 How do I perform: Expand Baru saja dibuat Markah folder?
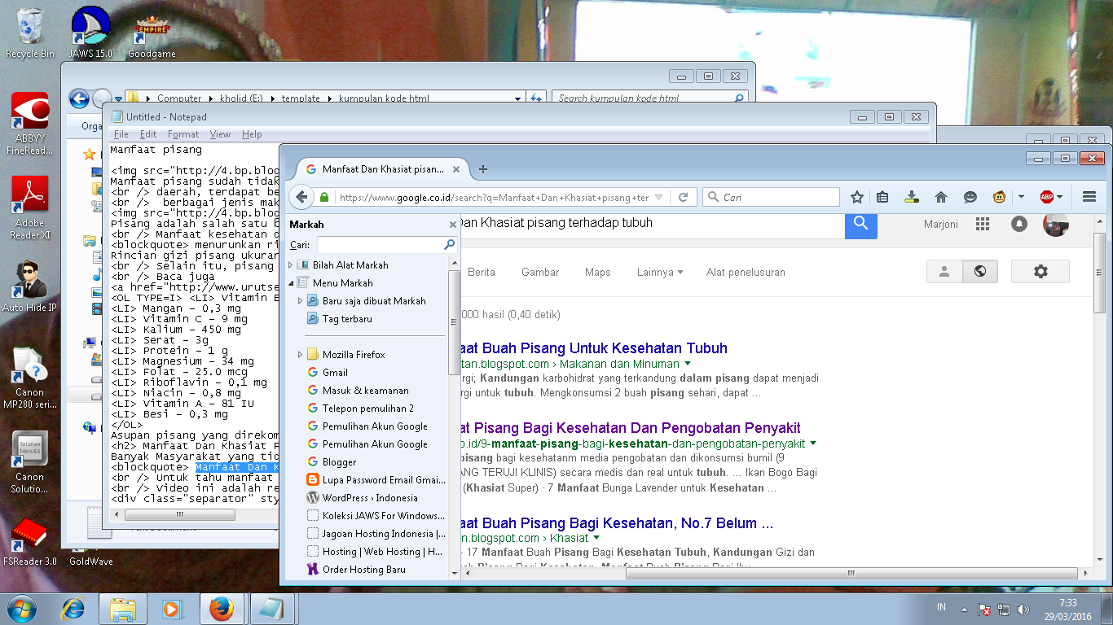pos(301,301)
